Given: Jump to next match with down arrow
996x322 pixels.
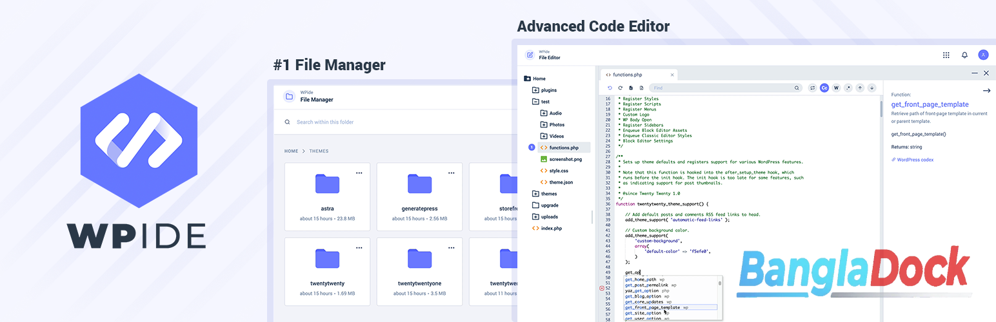Looking at the screenshot, I should [871, 88].
